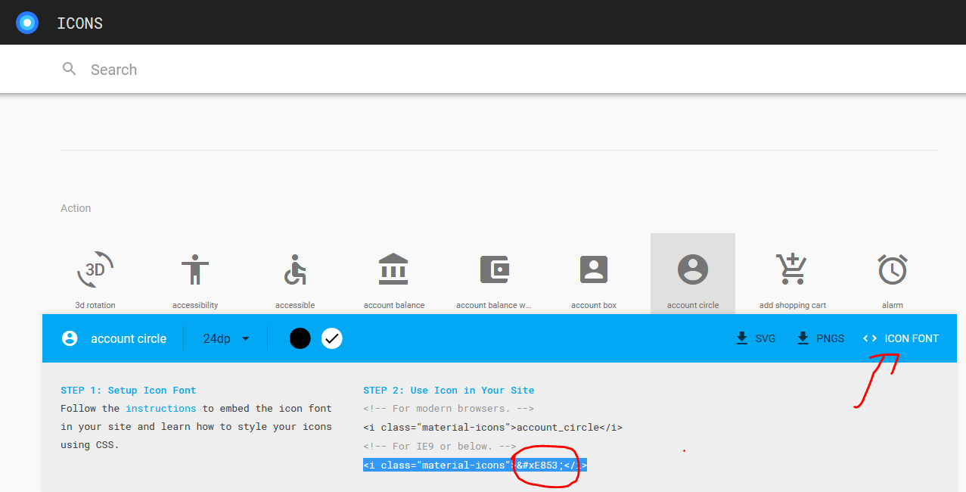Choose the add shopping cart icon

point(792,269)
